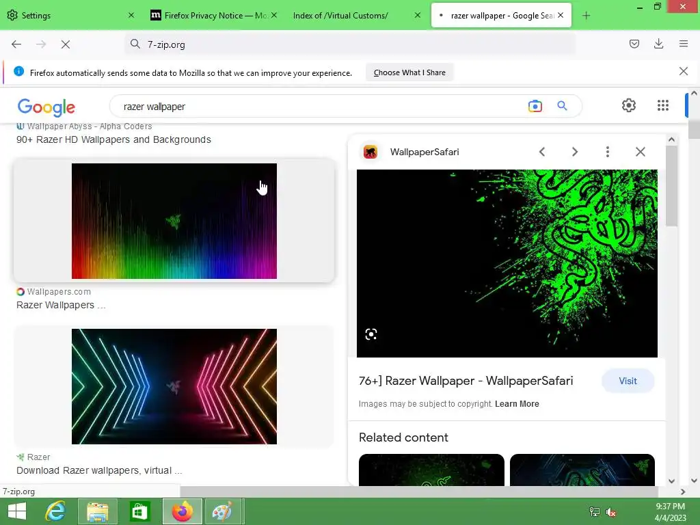Screen dimensions: 700x525
Task: Click the WallpaperSafari site favicon
Action: [x=370, y=152]
